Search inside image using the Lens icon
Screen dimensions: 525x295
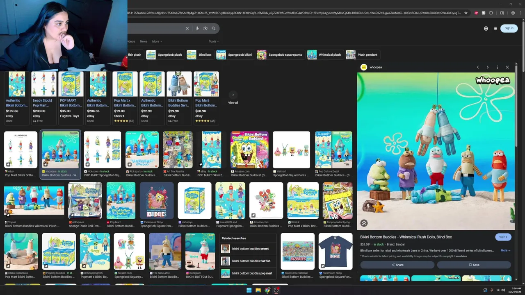364,223
